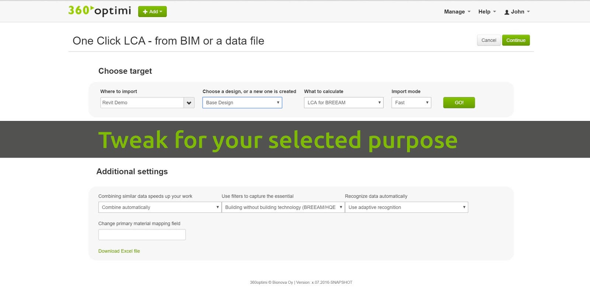Click the arrow on the adaptive recognition selector
The height and width of the screenshot is (297, 590).
click(464, 207)
